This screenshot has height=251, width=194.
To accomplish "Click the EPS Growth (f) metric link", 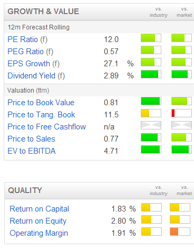I will 34,64.
